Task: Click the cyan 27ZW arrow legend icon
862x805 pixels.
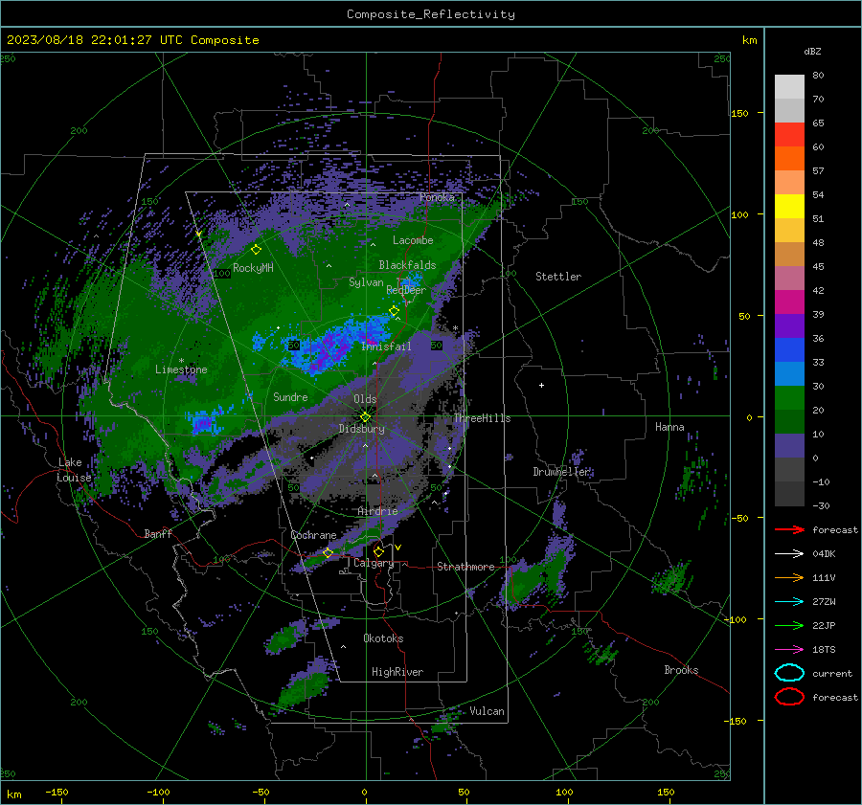Action: pyautogui.click(x=789, y=601)
